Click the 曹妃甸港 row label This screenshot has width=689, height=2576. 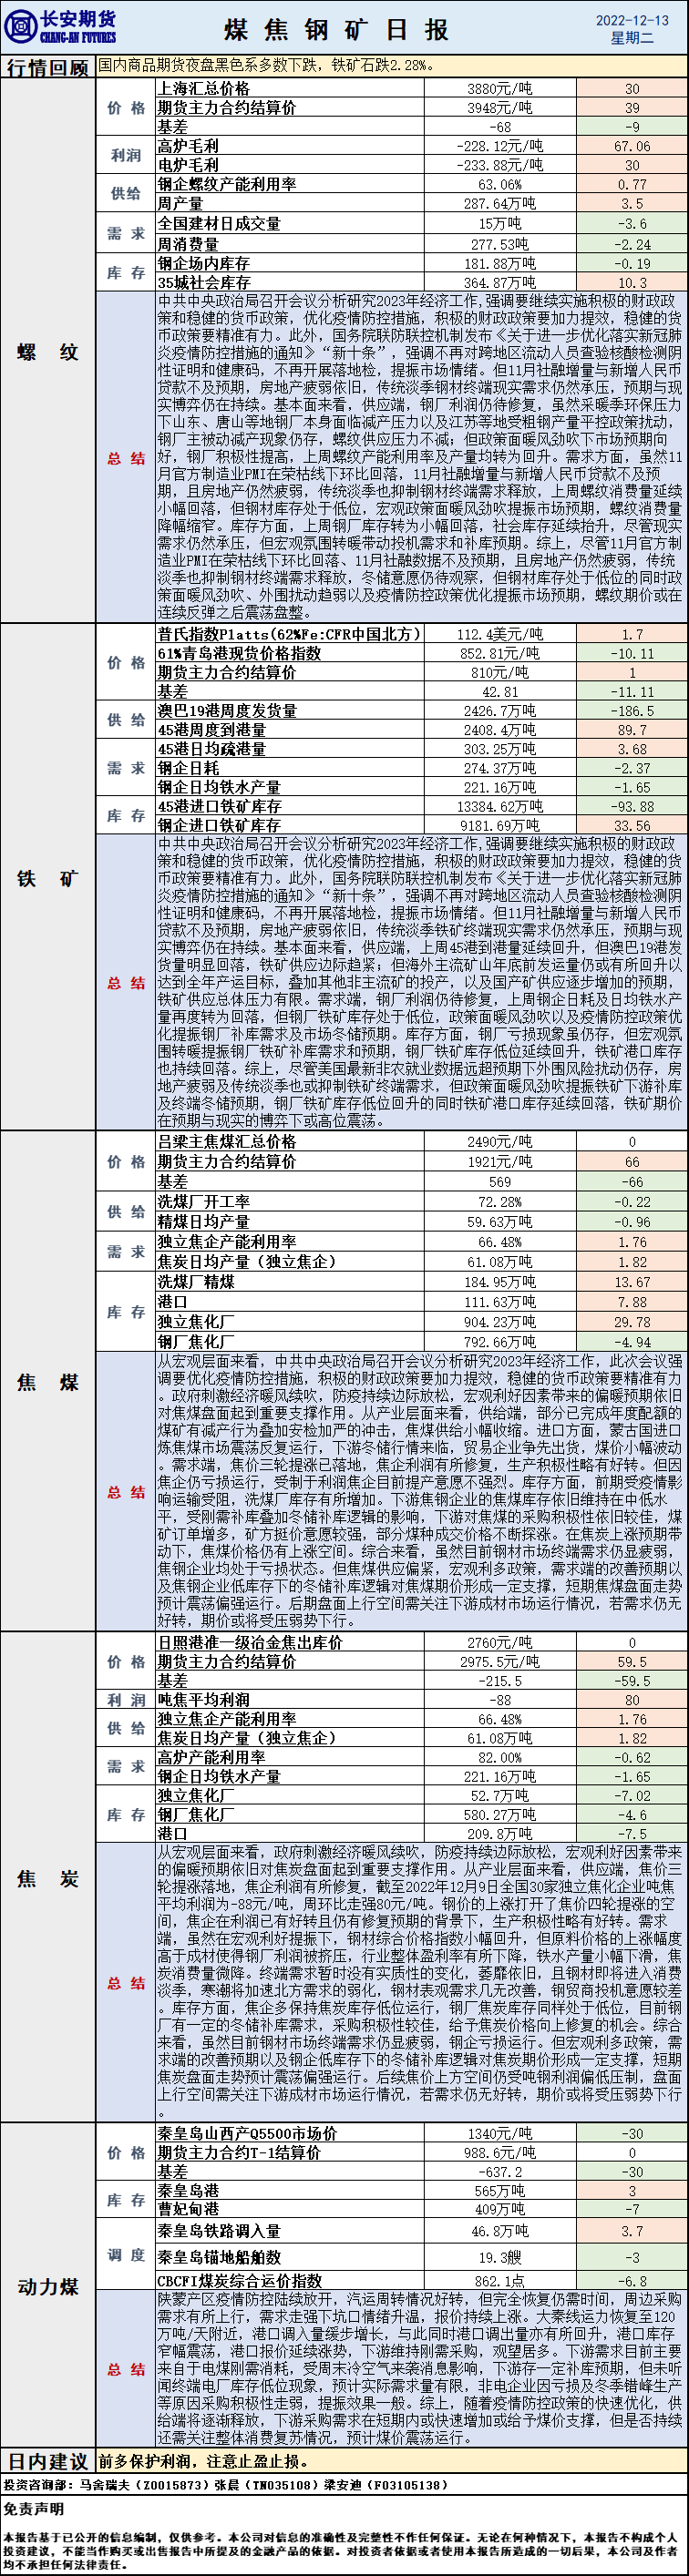tap(187, 2208)
